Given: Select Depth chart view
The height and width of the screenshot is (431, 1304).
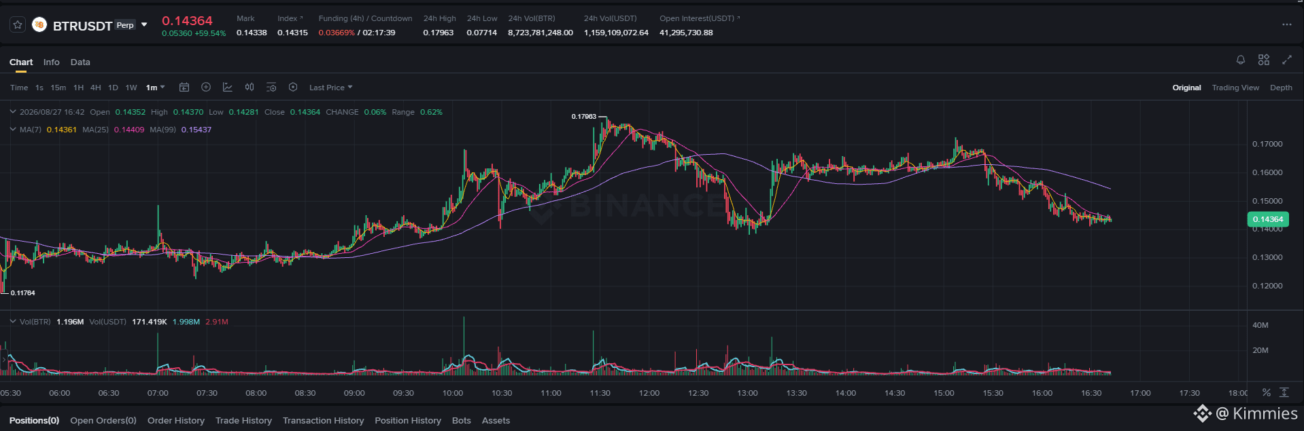Looking at the screenshot, I should click(1281, 88).
